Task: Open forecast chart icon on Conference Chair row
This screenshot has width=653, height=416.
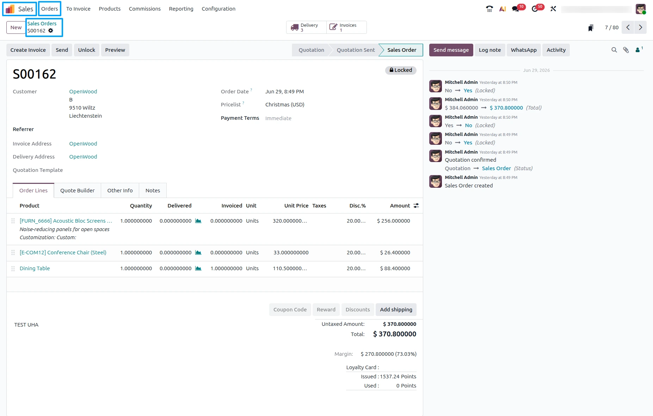Action: [198, 253]
